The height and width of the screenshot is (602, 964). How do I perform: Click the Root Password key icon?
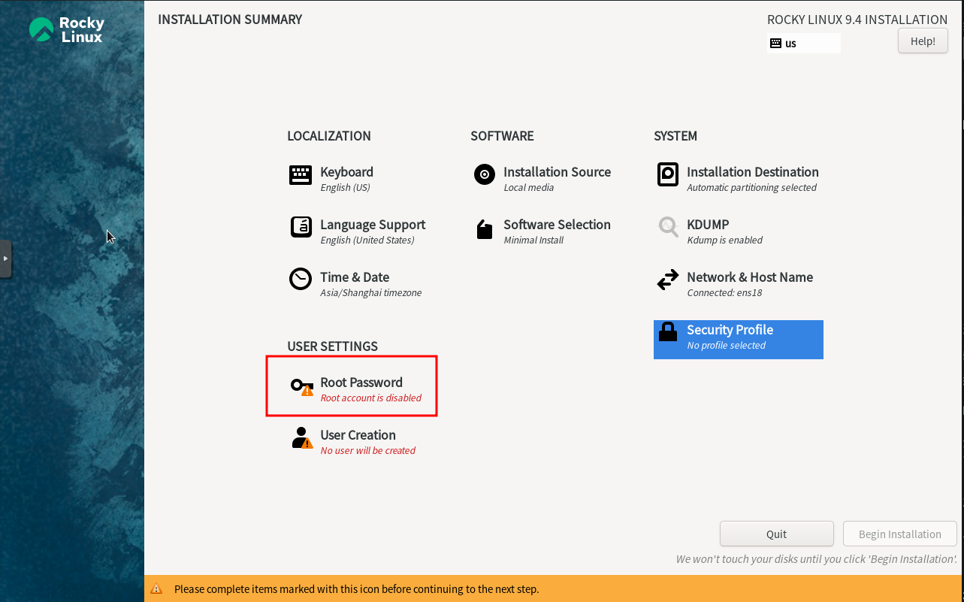(301, 386)
